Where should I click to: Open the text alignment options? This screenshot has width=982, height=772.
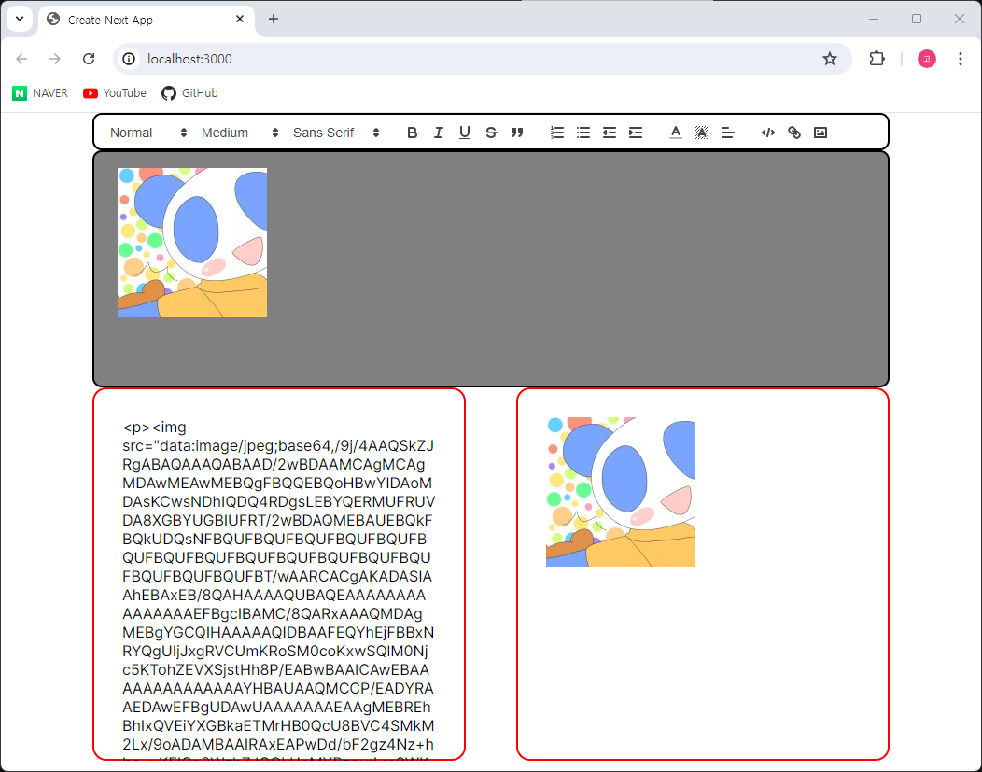tap(728, 133)
